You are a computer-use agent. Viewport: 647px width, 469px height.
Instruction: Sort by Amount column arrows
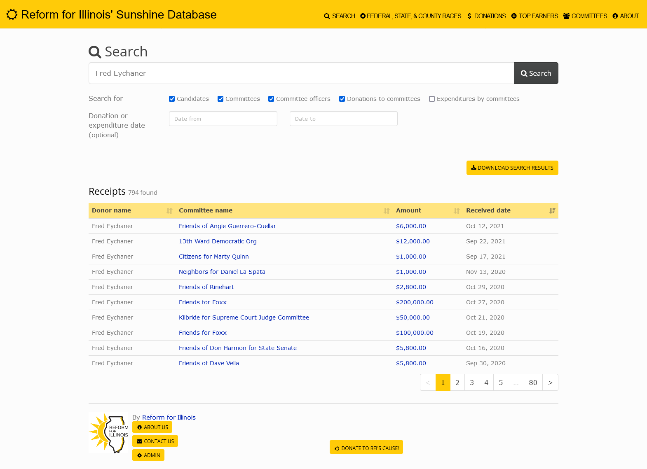(457, 211)
